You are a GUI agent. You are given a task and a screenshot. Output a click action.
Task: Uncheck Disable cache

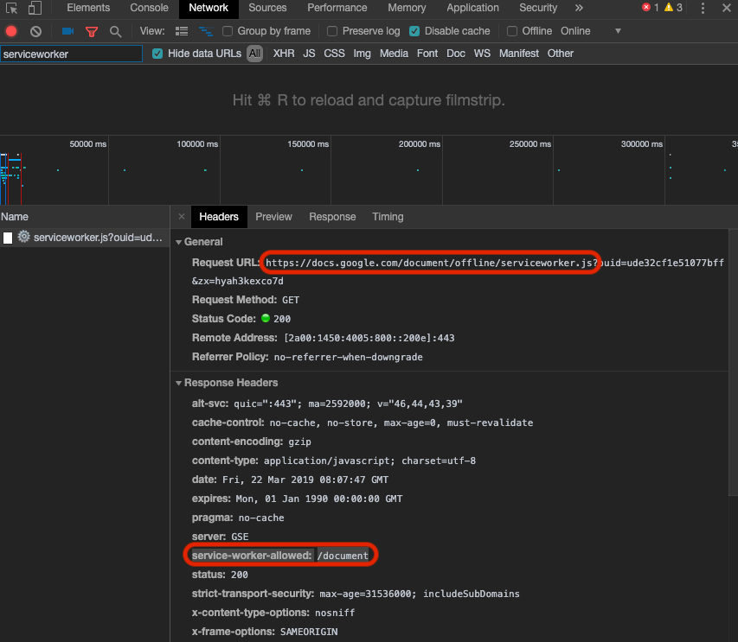414,30
